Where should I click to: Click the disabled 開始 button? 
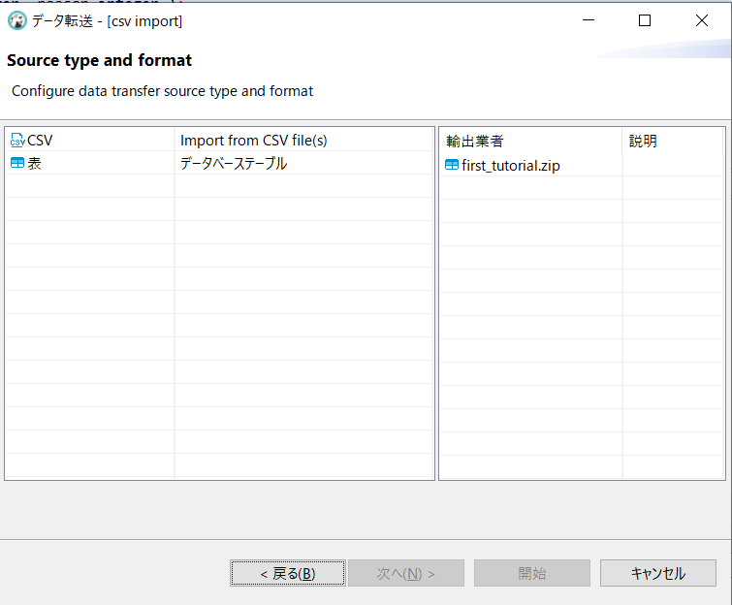[x=532, y=573]
